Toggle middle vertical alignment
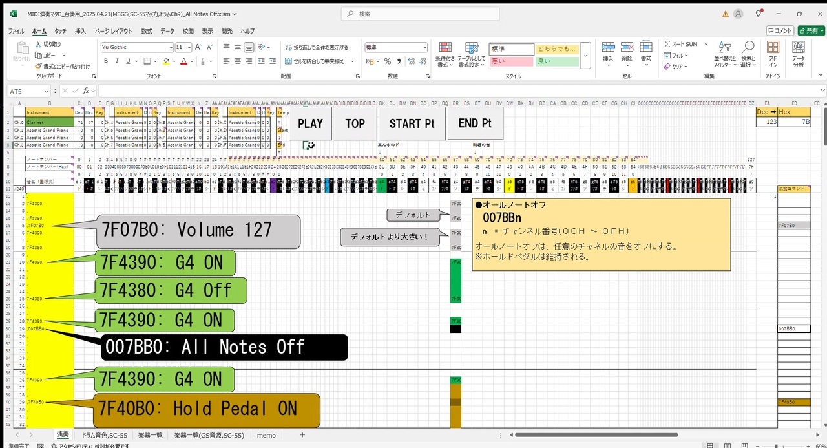The height and width of the screenshot is (448, 827). (x=238, y=47)
